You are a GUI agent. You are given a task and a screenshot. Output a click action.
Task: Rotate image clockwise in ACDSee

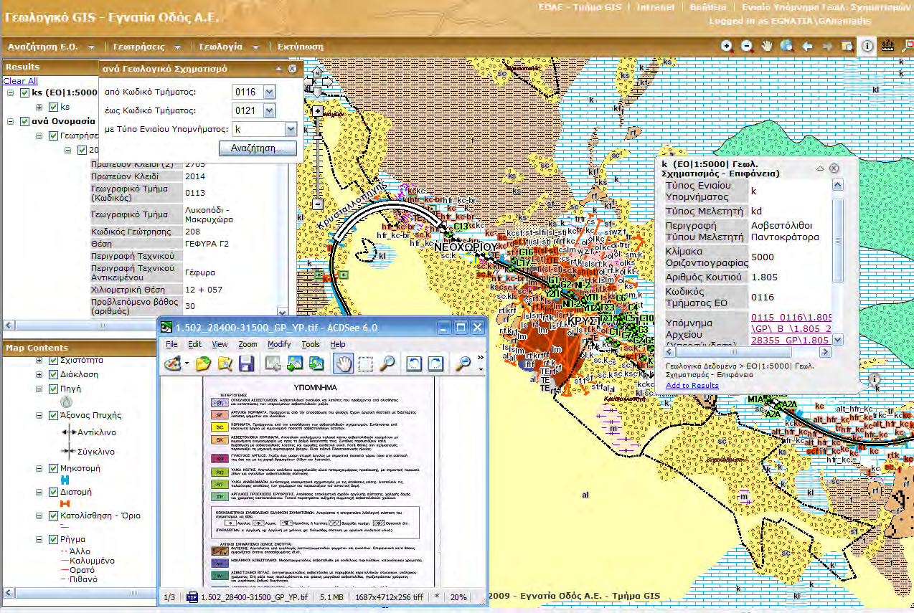(435, 363)
